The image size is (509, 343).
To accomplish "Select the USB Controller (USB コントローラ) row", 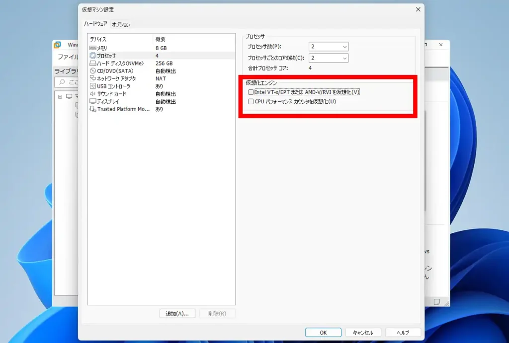I will click(x=161, y=86).
